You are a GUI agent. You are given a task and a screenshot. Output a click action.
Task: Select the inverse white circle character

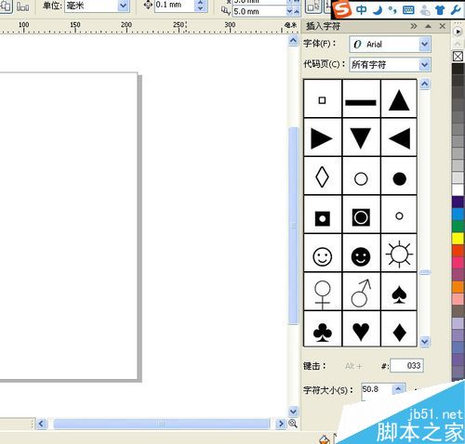pyautogui.click(x=361, y=215)
